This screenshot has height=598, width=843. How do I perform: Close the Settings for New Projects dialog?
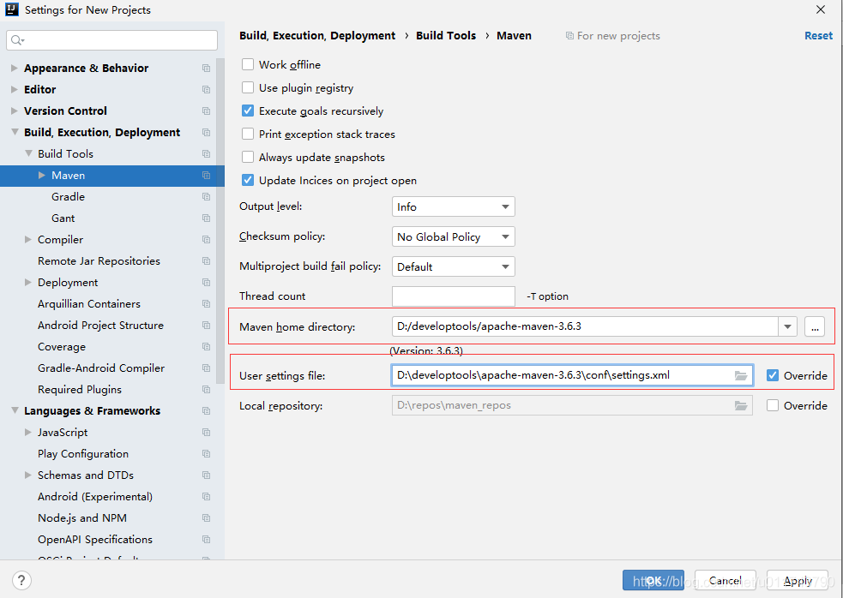point(821,9)
